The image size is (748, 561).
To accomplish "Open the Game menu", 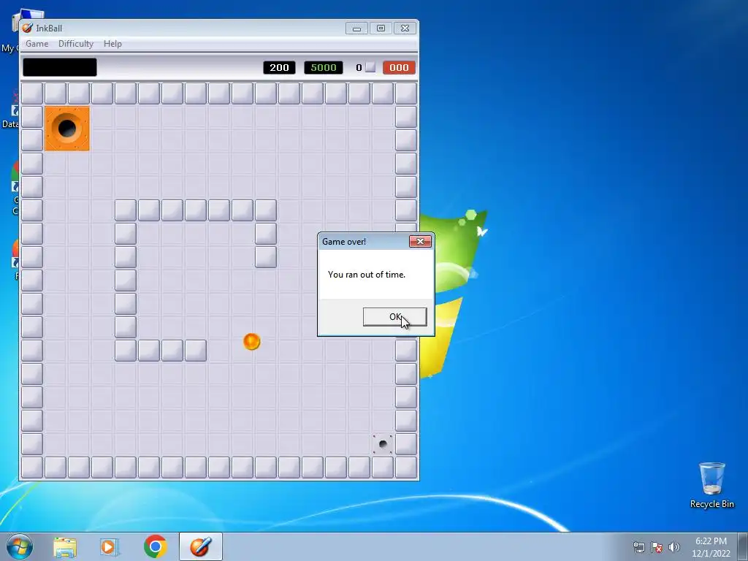I will coord(37,43).
